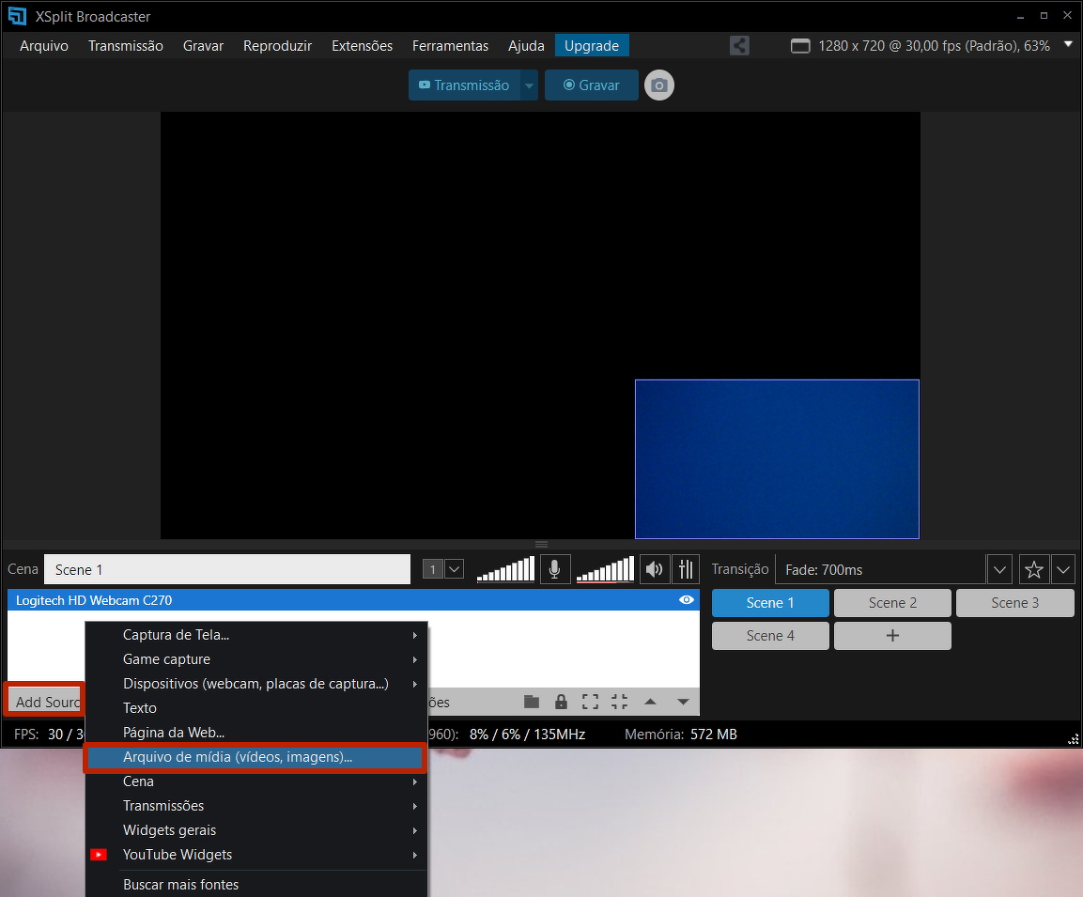Hide the Logitech HD Webcam C270 source
This screenshot has height=897, width=1083.
687,600
